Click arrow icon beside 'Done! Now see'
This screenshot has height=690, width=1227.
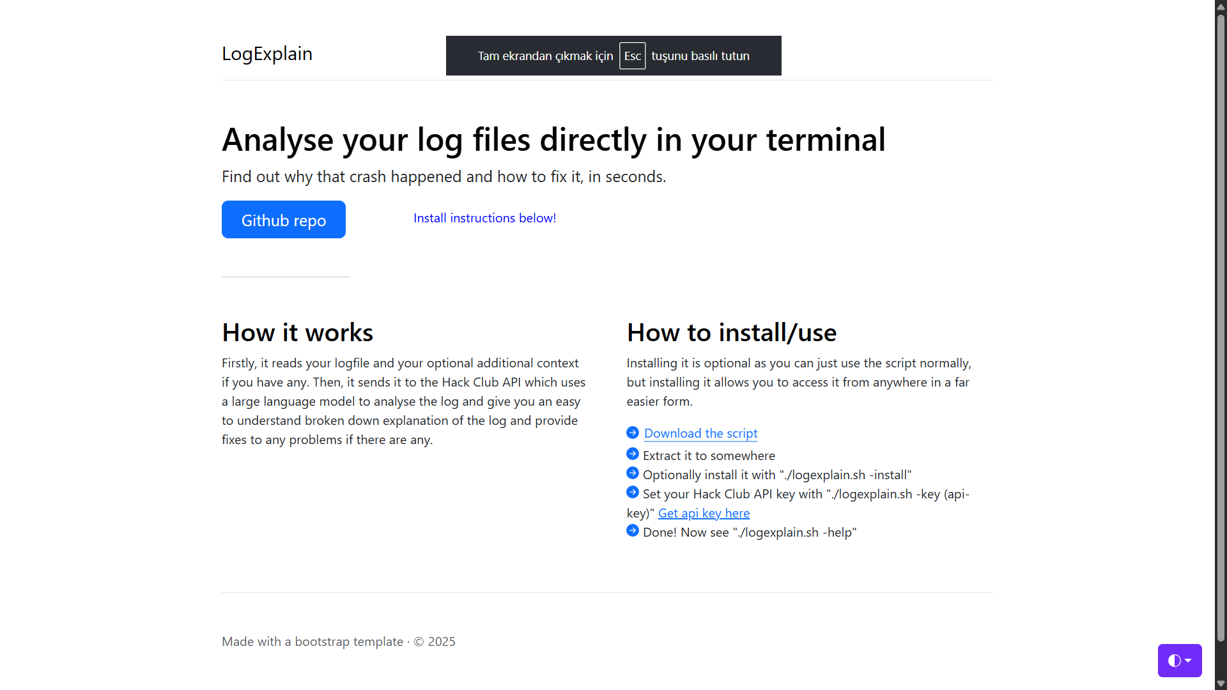point(633,530)
